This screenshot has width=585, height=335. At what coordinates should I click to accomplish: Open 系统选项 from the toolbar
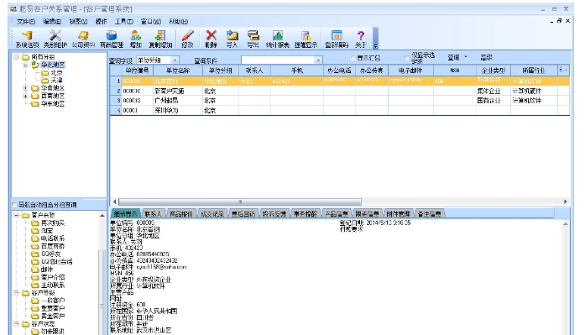27,39
